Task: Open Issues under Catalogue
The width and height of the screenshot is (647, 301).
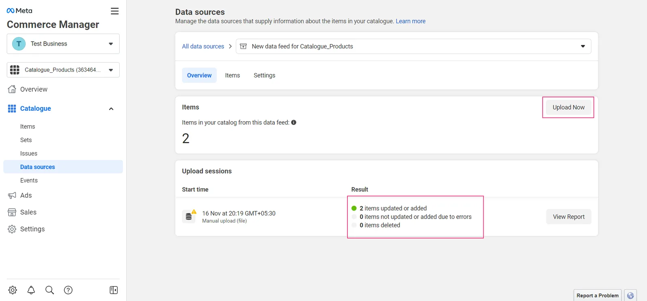Action: click(x=29, y=154)
